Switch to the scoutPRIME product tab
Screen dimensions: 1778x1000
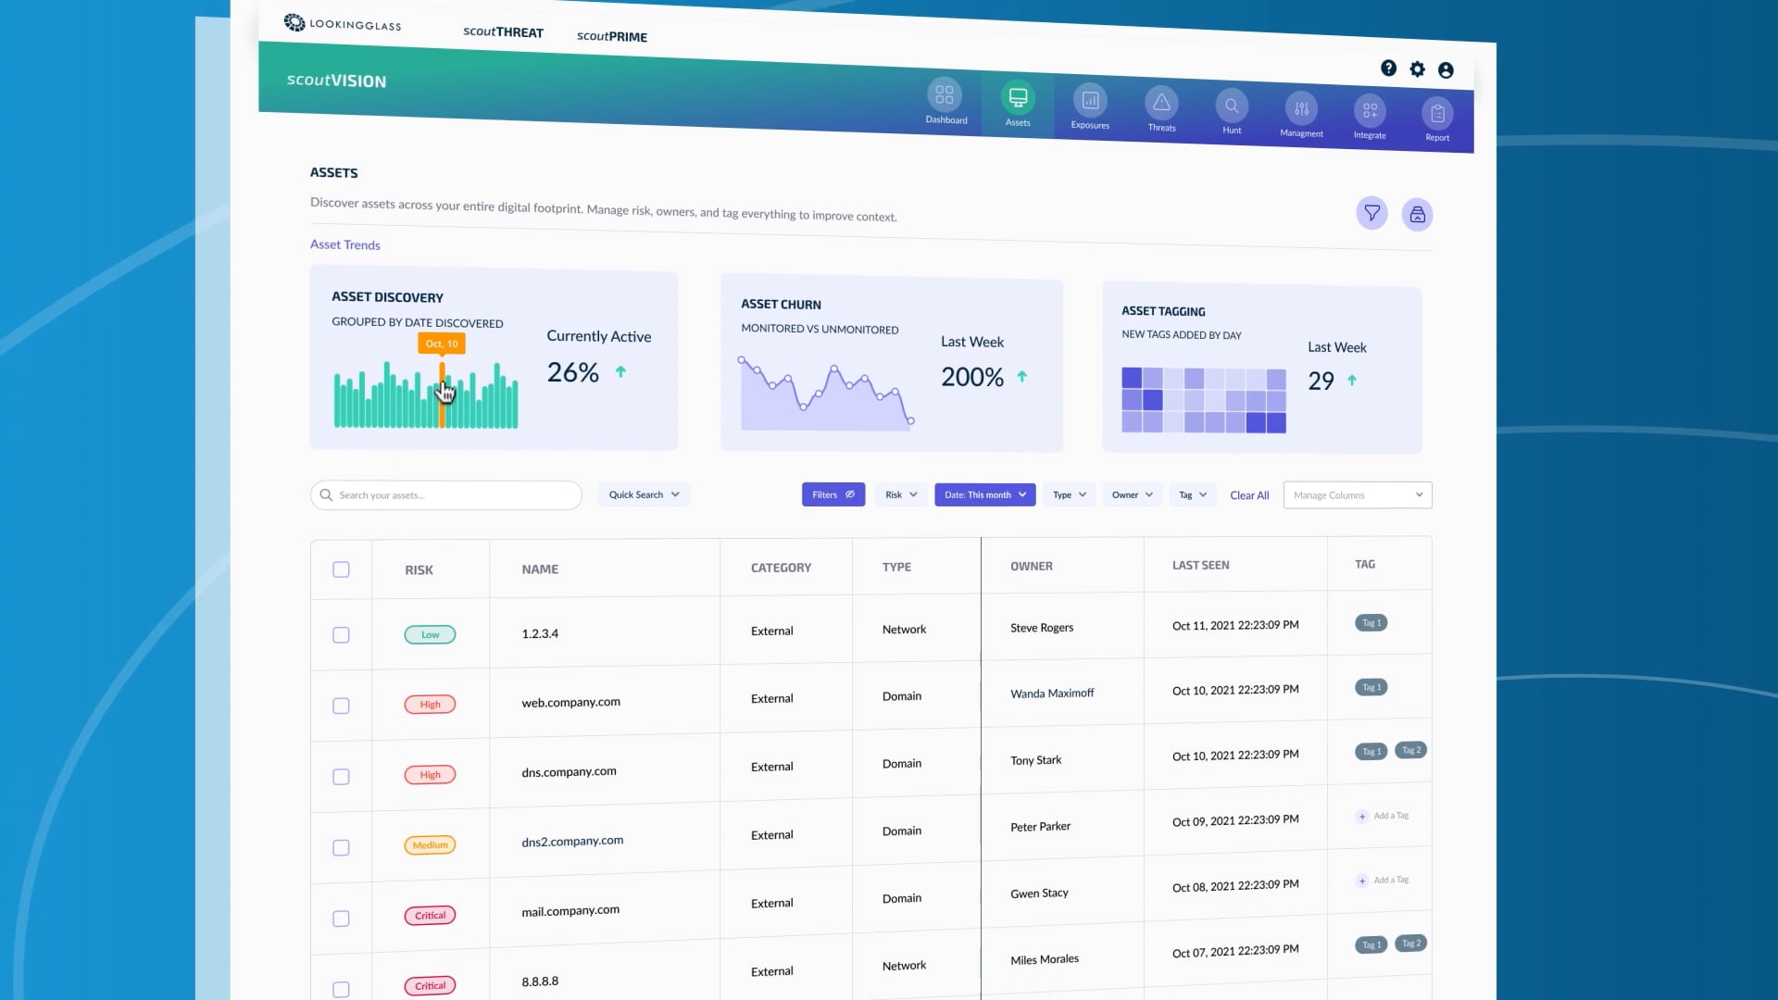point(612,36)
